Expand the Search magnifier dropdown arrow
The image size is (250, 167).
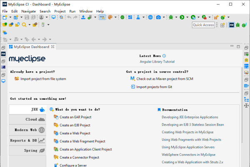coord(30,25)
